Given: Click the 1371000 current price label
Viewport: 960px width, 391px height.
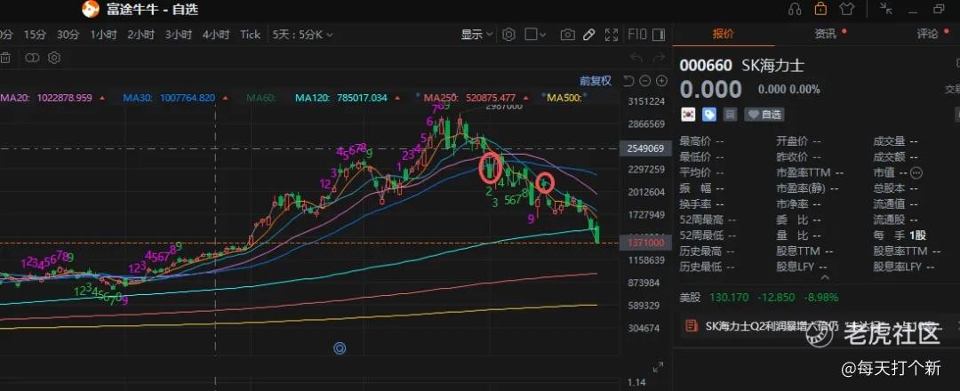Looking at the screenshot, I should coord(645,243).
